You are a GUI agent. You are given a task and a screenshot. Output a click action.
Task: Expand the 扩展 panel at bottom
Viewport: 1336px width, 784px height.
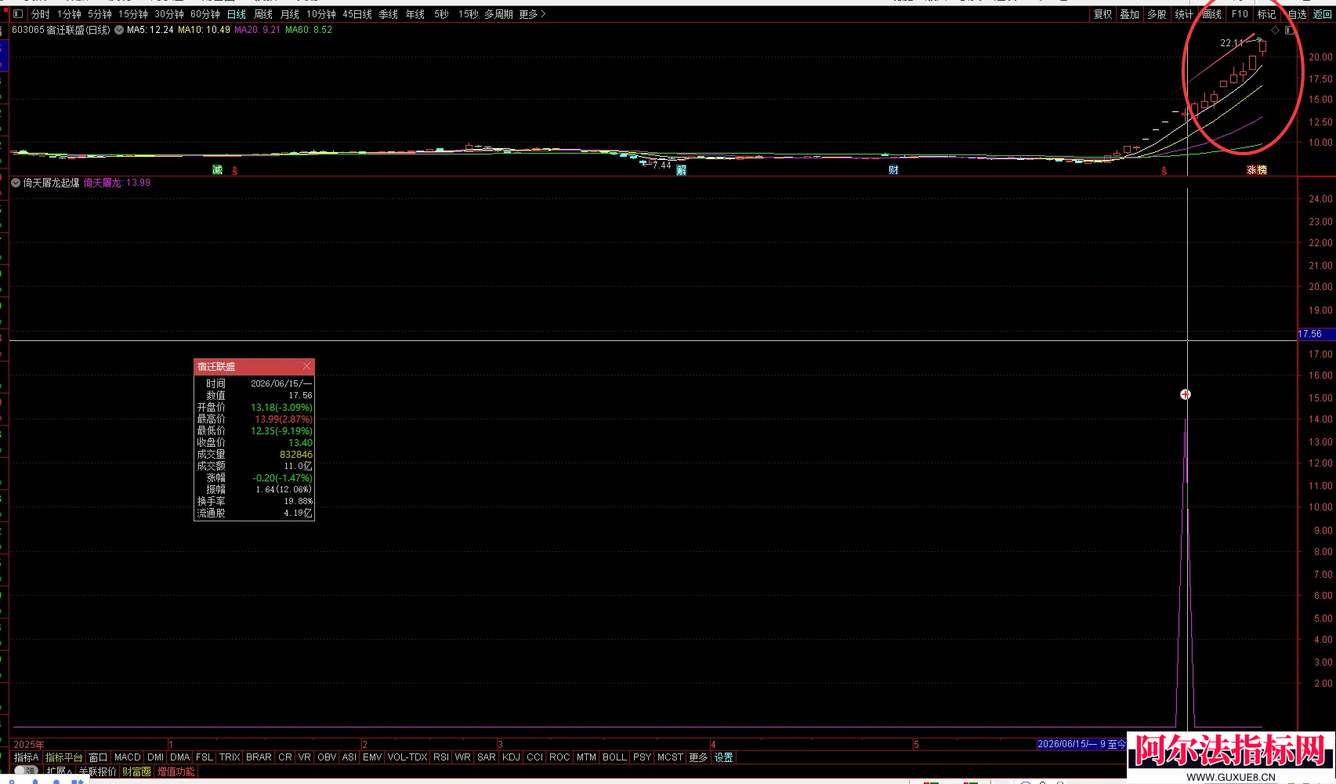click(x=59, y=771)
